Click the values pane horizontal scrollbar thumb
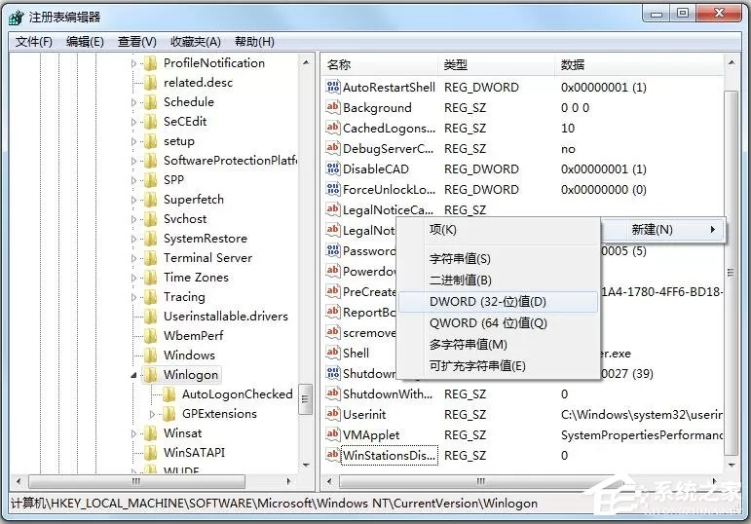 tap(480, 481)
